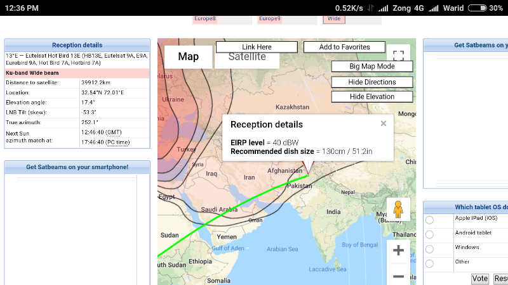Click Hide Directions button

click(372, 82)
